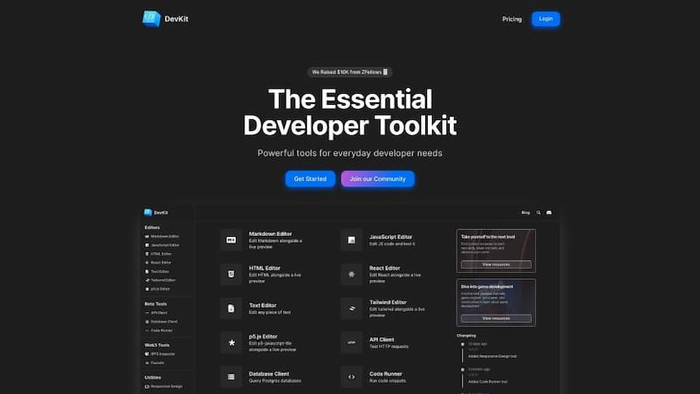Select JavaScript Editor in the sidebar
Screen dimensions: 700x394
[162, 245]
